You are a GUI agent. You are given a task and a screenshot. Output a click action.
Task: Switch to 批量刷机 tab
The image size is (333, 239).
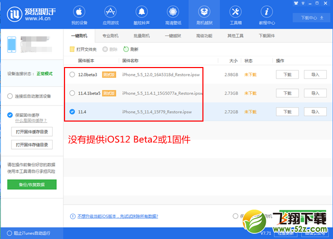[142, 36]
